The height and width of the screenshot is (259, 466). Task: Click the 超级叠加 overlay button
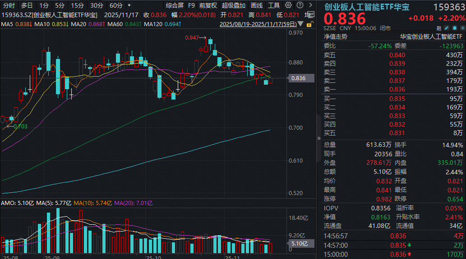(234, 5)
